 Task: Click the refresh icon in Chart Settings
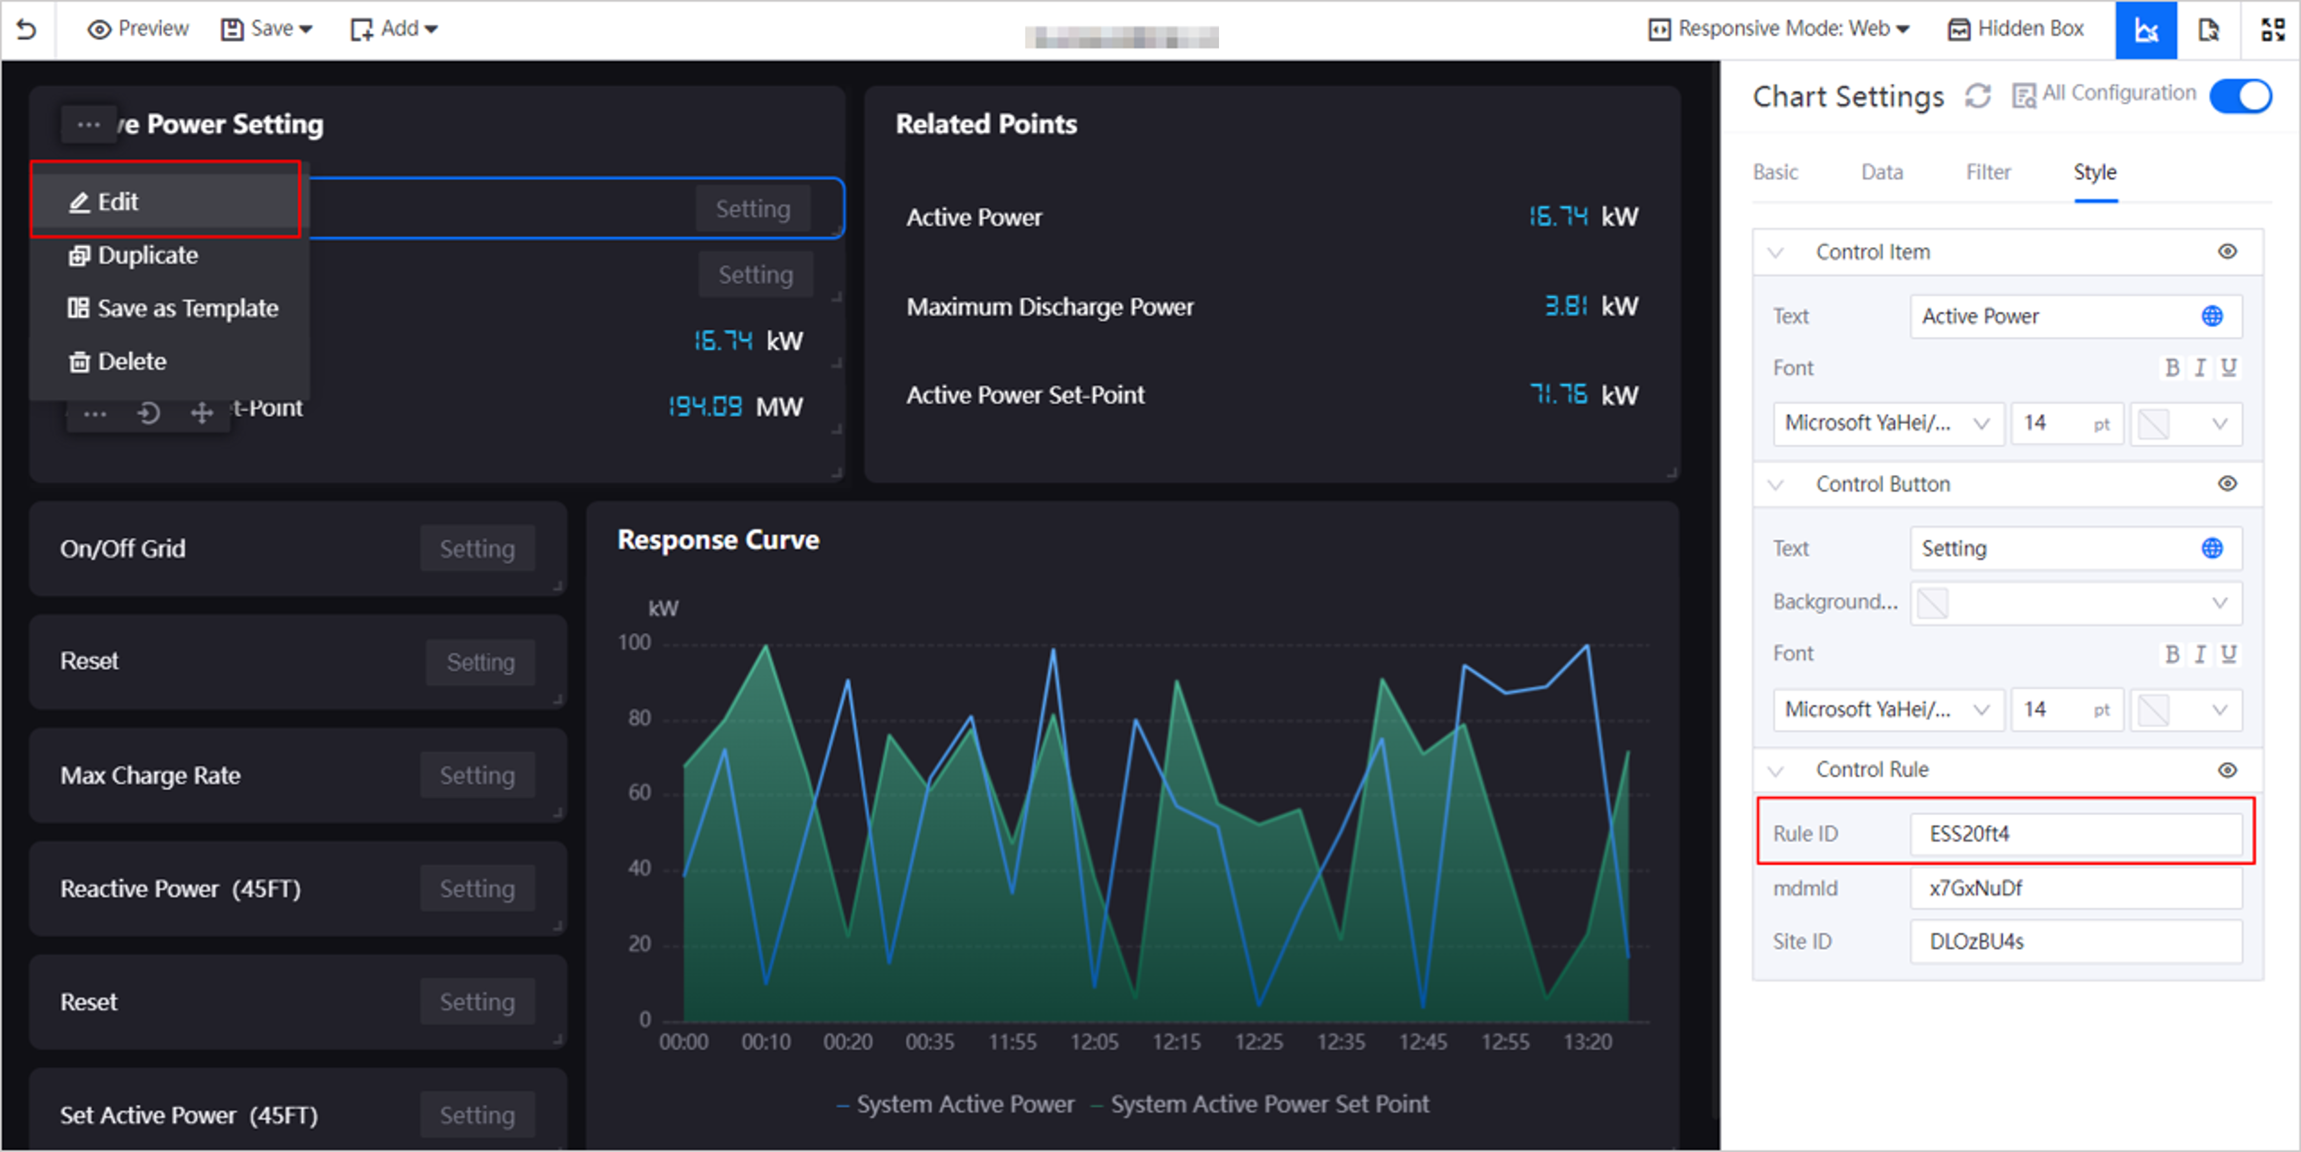point(1980,96)
